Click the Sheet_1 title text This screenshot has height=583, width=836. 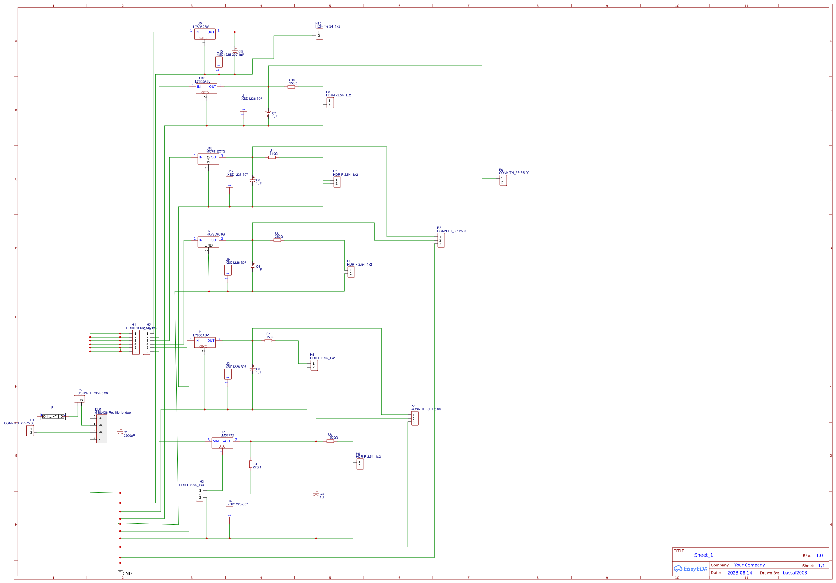click(x=703, y=555)
